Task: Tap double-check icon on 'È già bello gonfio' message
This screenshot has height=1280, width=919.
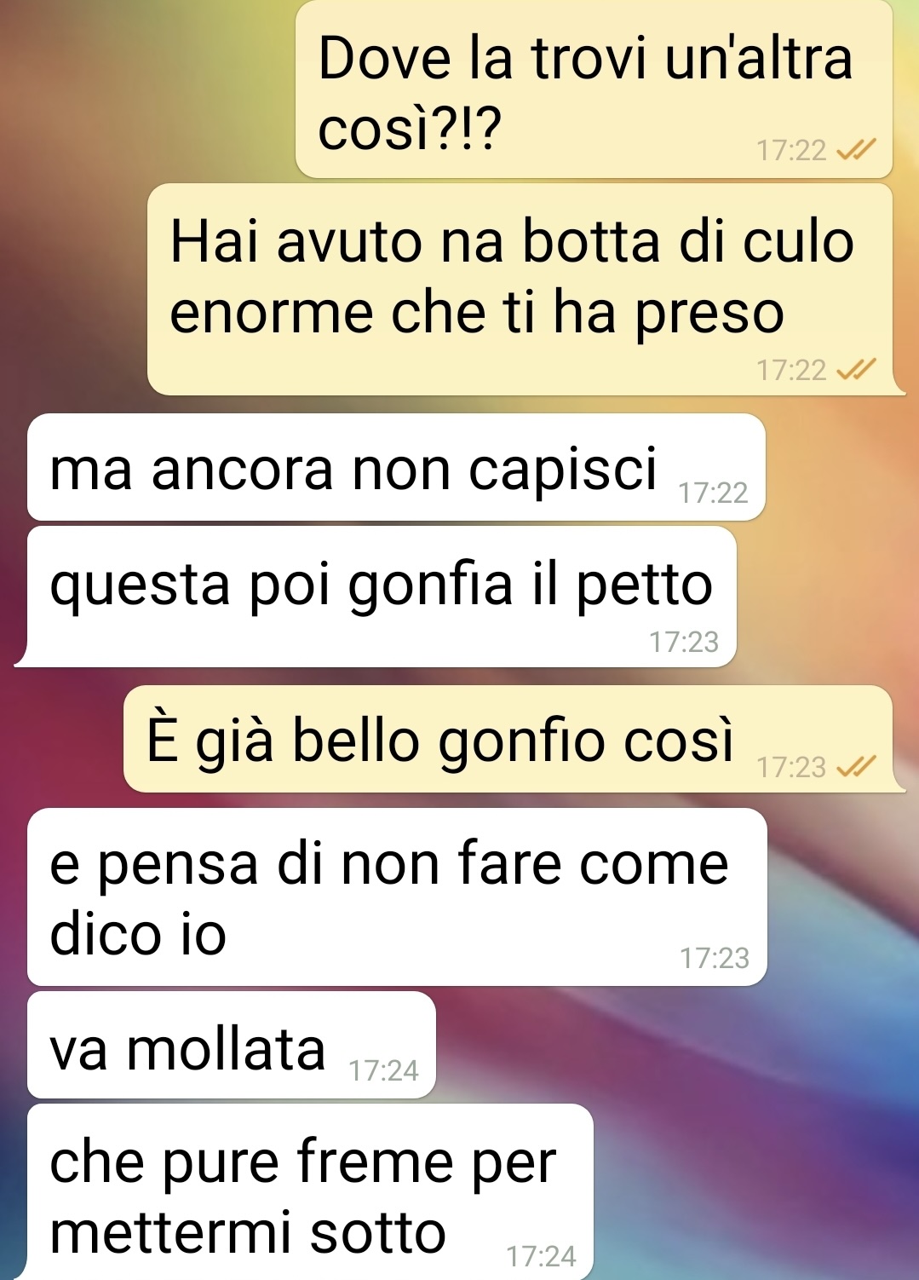Action: pos(855,768)
